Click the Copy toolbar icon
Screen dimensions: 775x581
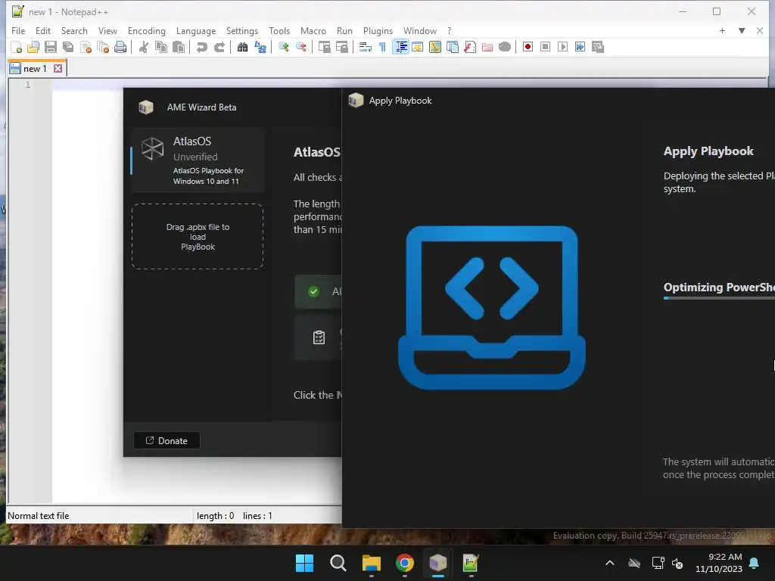tap(160, 47)
